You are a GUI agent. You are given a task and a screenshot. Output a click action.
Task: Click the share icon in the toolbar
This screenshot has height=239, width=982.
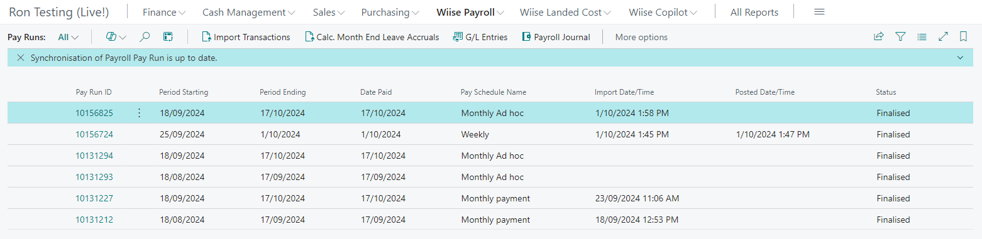[x=878, y=37]
